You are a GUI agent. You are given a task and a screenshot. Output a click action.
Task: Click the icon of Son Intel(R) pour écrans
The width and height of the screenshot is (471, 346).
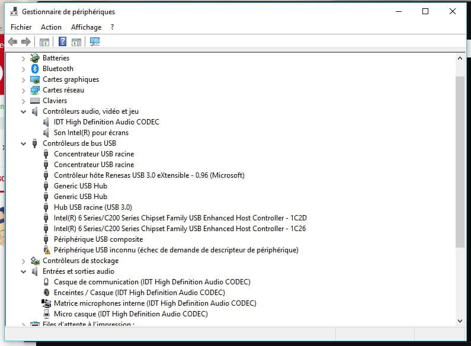click(46, 133)
